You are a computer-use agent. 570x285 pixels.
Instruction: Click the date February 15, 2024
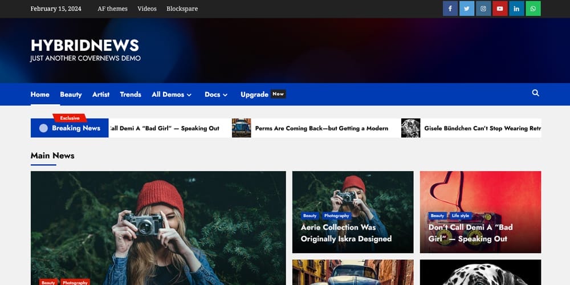point(56,9)
